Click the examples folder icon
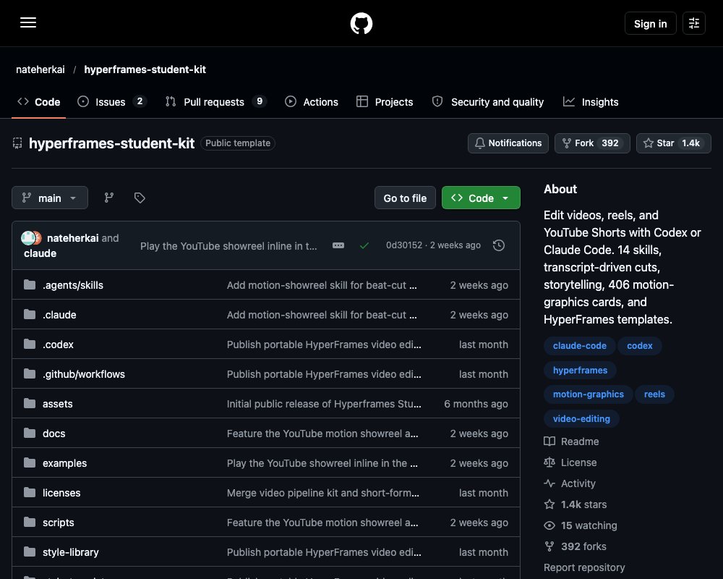This screenshot has width=723, height=579. tap(30, 462)
